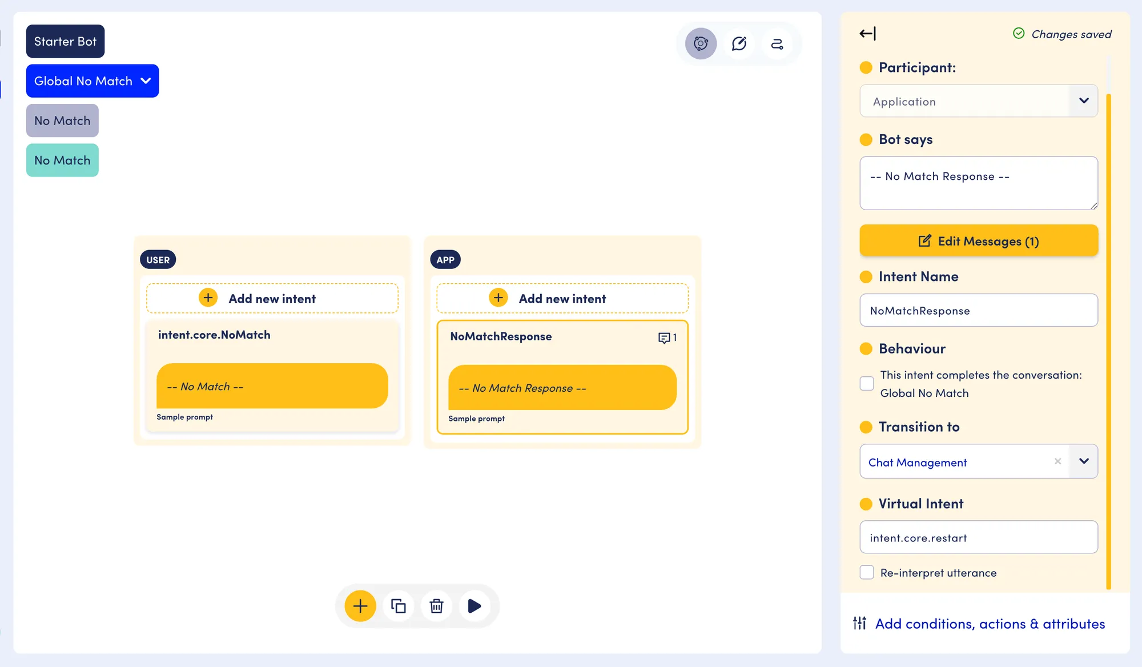Enable the Re-interpret utterance checkbox
Image resolution: width=1142 pixels, height=667 pixels.
tap(867, 572)
